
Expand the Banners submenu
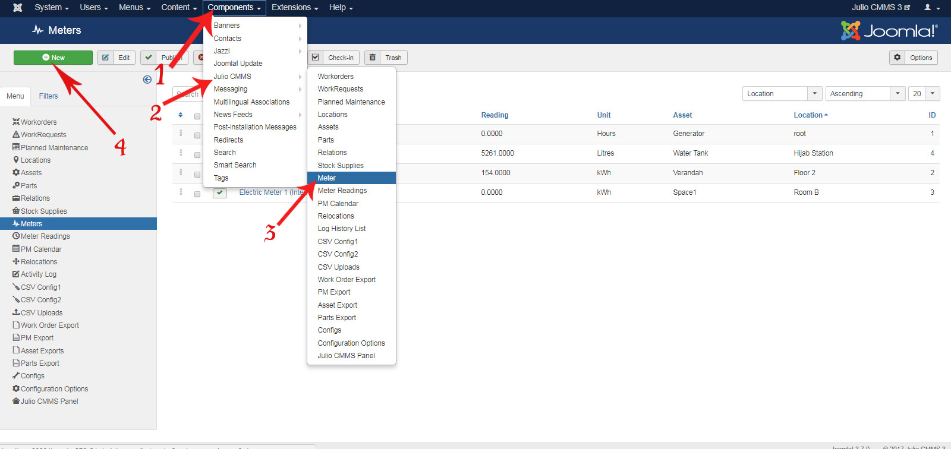pos(255,26)
